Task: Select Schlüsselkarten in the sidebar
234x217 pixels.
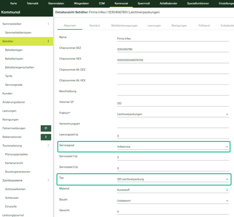Action: (x=15, y=189)
